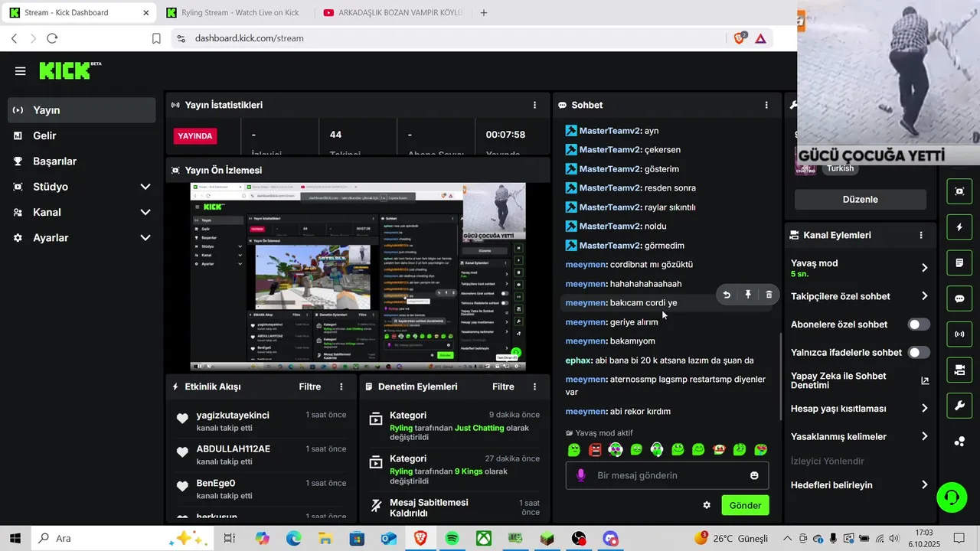Open the Xbox app from the taskbar
The width and height of the screenshot is (980, 551).
point(484,539)
